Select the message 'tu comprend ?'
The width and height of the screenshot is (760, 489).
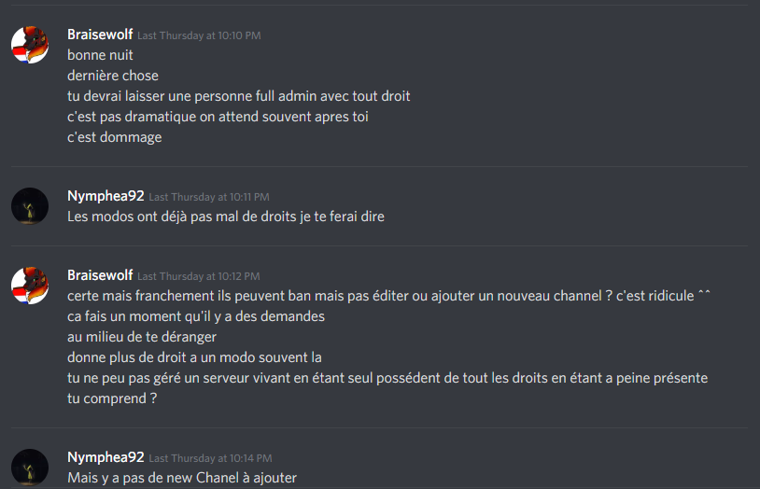click(112, 398)
